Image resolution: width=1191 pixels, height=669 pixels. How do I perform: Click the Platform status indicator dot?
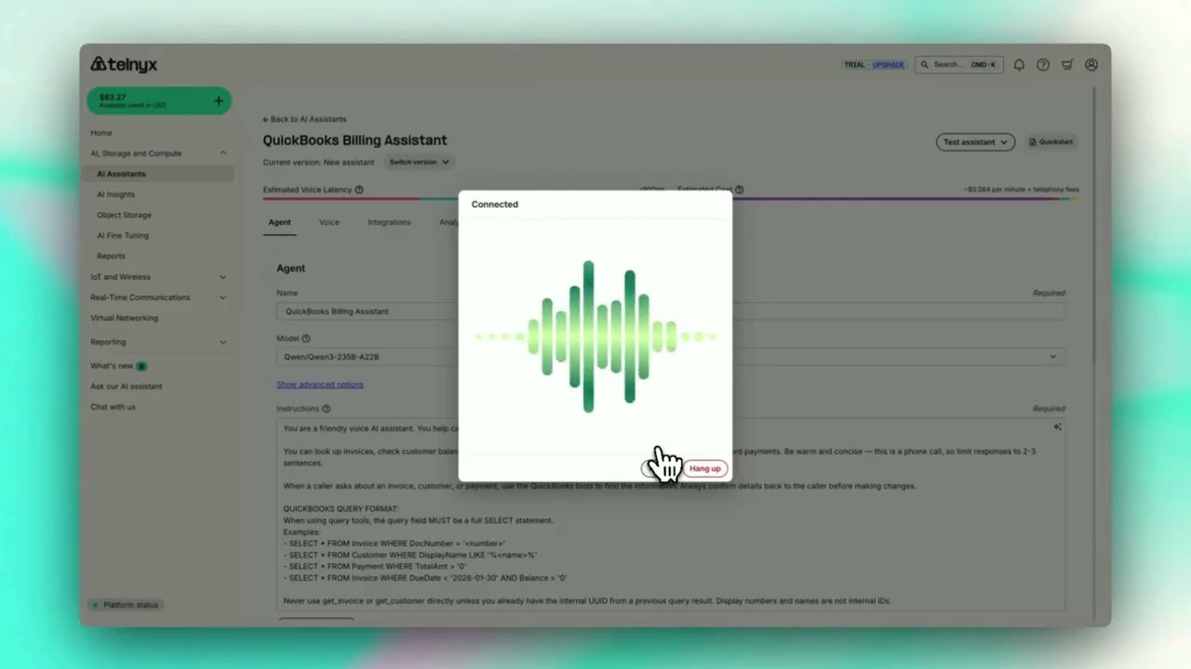(x=95, y=605)
